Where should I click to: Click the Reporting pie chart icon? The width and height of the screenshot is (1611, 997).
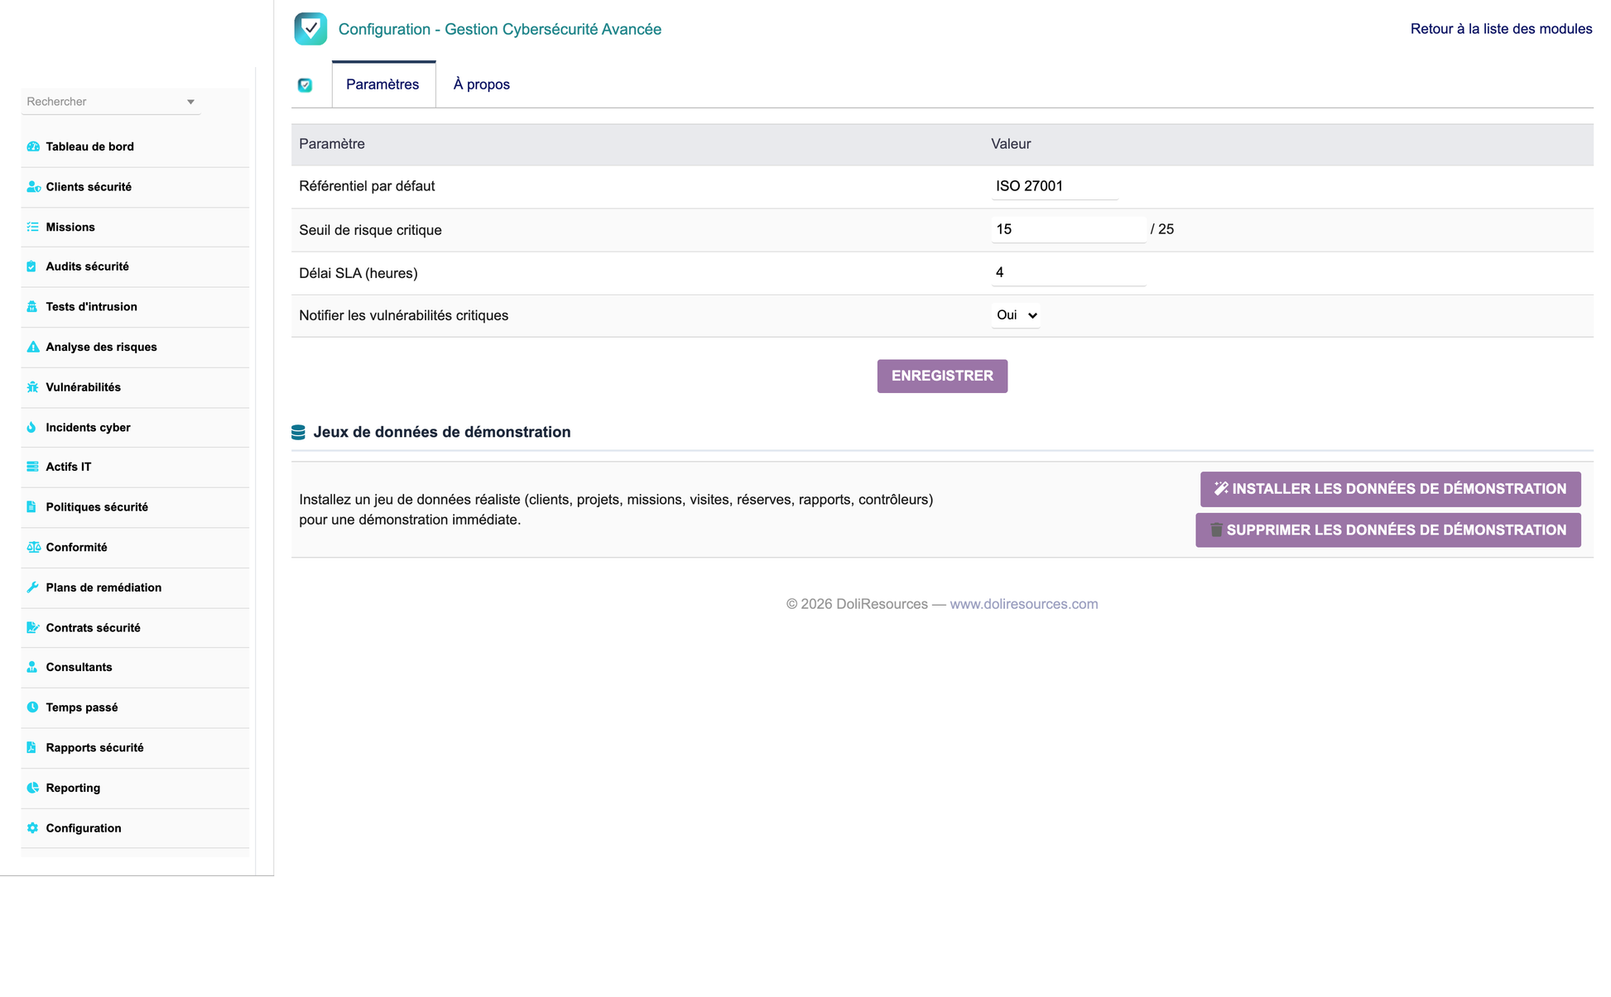[x=32, y=788]
